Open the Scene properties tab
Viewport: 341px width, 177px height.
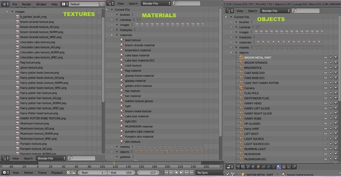[x=248, y=167]
